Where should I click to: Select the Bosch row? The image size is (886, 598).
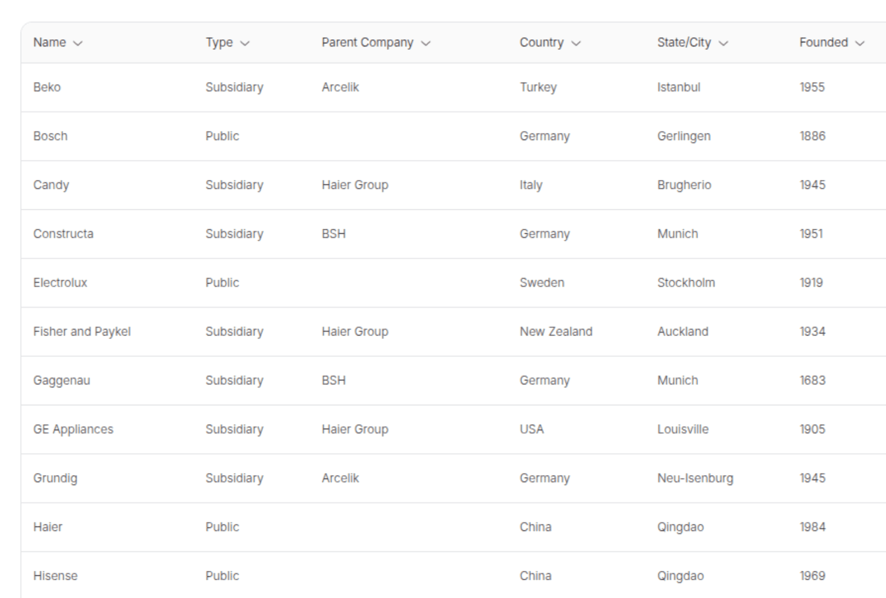click(x=50, y=136)
